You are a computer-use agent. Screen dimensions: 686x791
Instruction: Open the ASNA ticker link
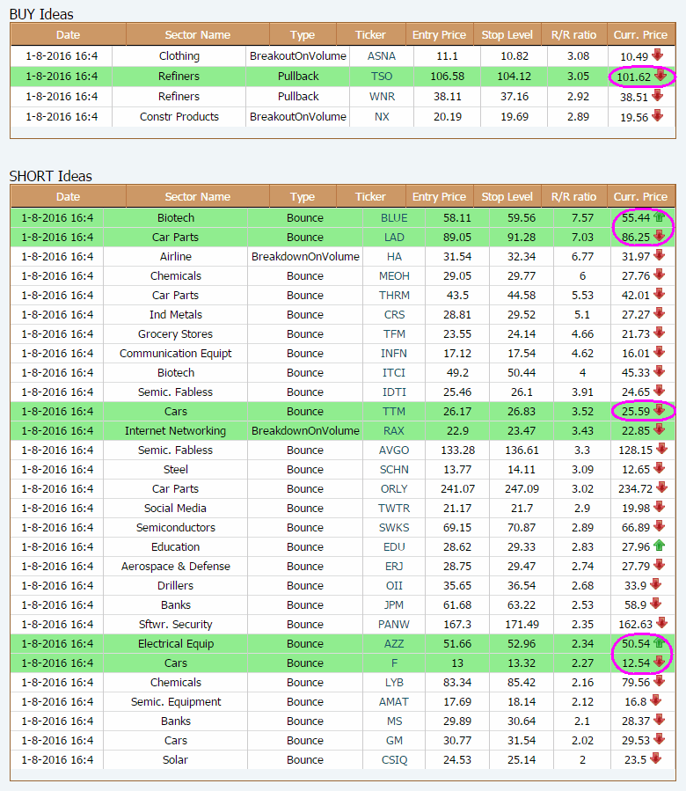coord(382,56)
